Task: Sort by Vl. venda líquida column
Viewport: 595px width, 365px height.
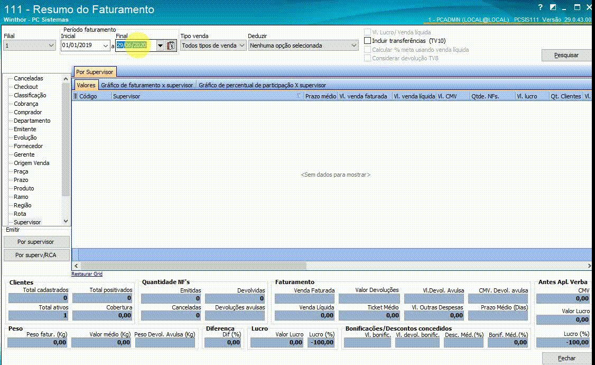Action: tap(414, 96)
